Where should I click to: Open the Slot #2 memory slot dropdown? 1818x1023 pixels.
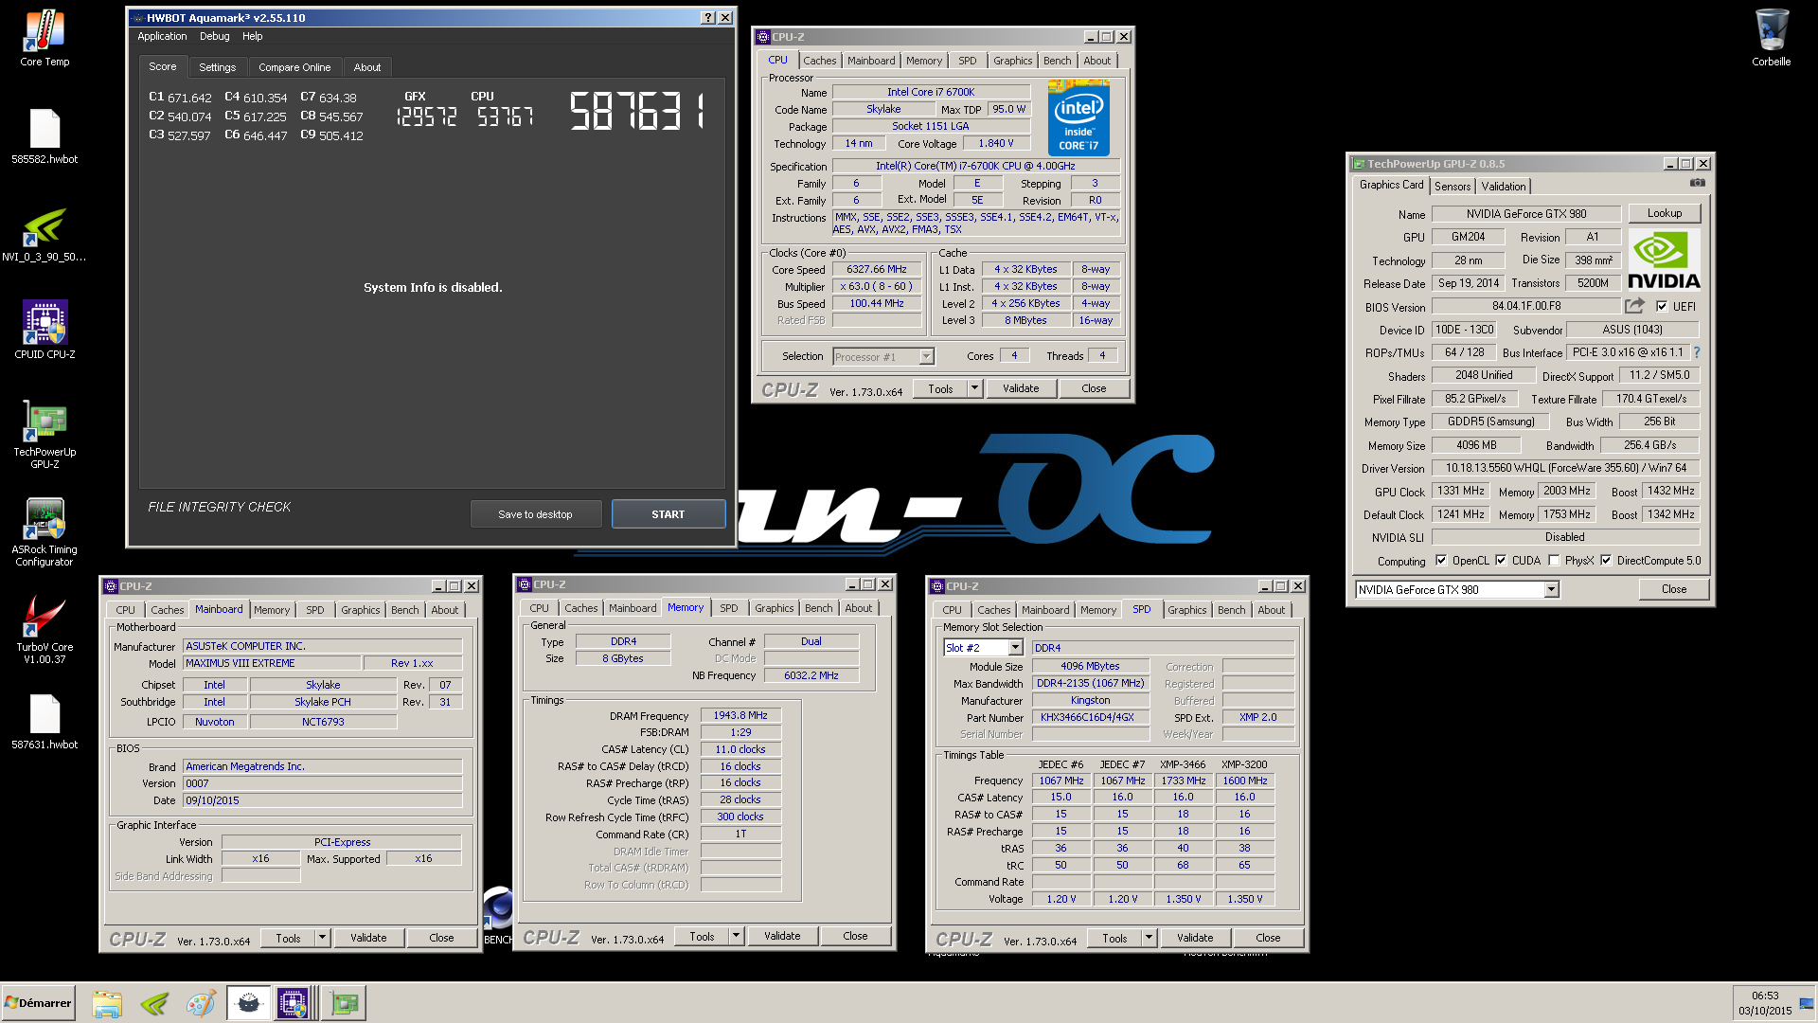coord(1015,648)
